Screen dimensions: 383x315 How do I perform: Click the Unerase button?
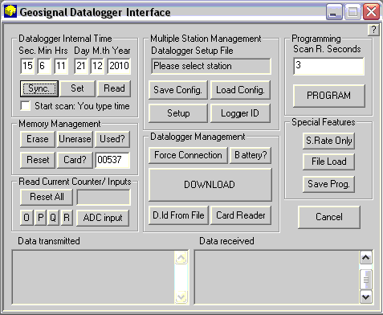75,139
